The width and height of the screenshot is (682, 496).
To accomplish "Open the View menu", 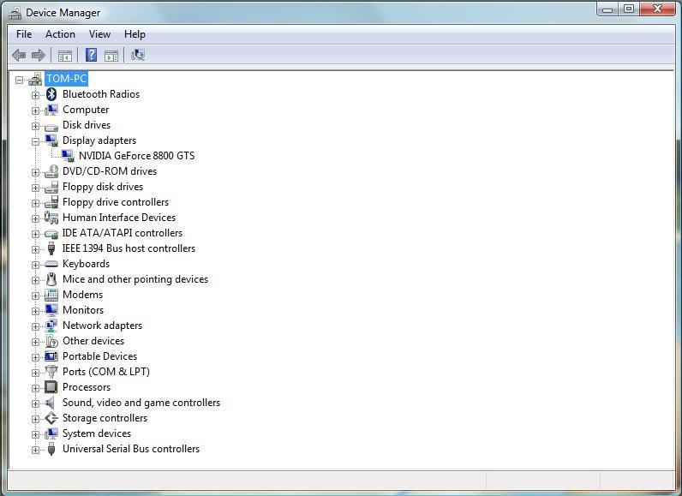I will point(99,34).
